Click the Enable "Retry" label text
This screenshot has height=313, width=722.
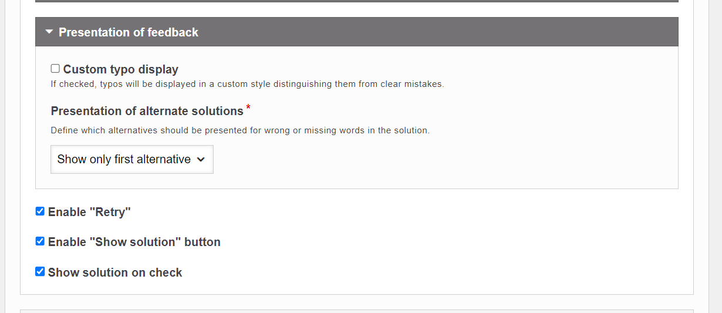[89, 212]
